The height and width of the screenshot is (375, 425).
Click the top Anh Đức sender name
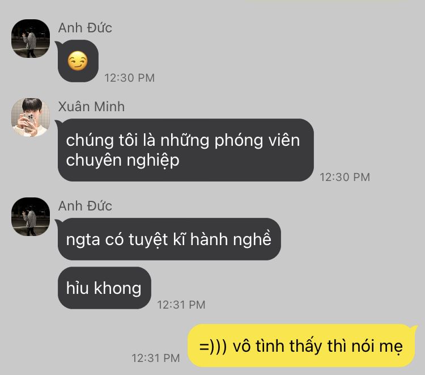(x=85, y=28)
